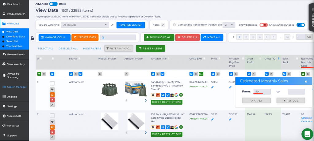
Task: Click the red delete icon in row 2
Action: (x=52, y=132)
